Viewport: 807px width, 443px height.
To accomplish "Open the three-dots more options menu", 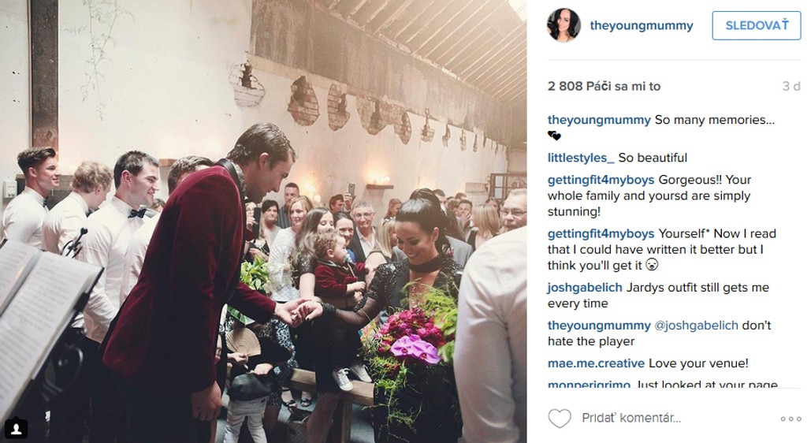I will coord(790,419).
